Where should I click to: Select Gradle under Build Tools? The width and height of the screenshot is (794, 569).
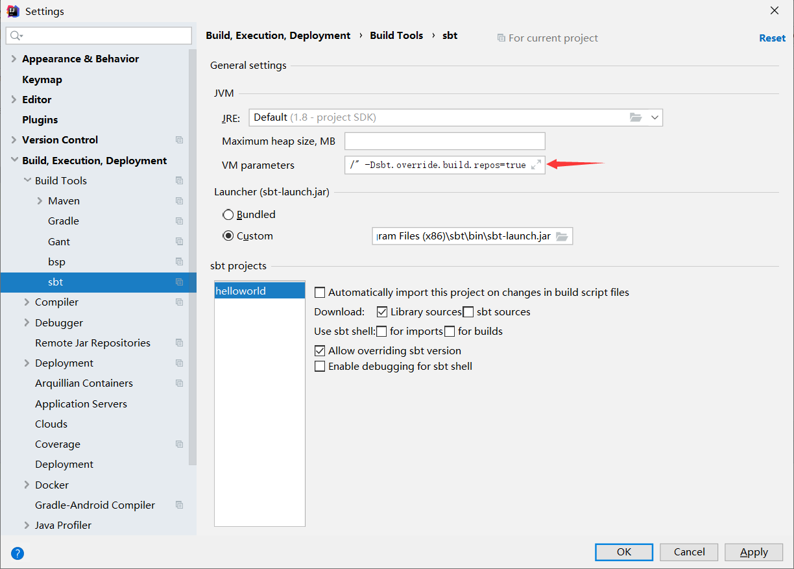(64, 221)
